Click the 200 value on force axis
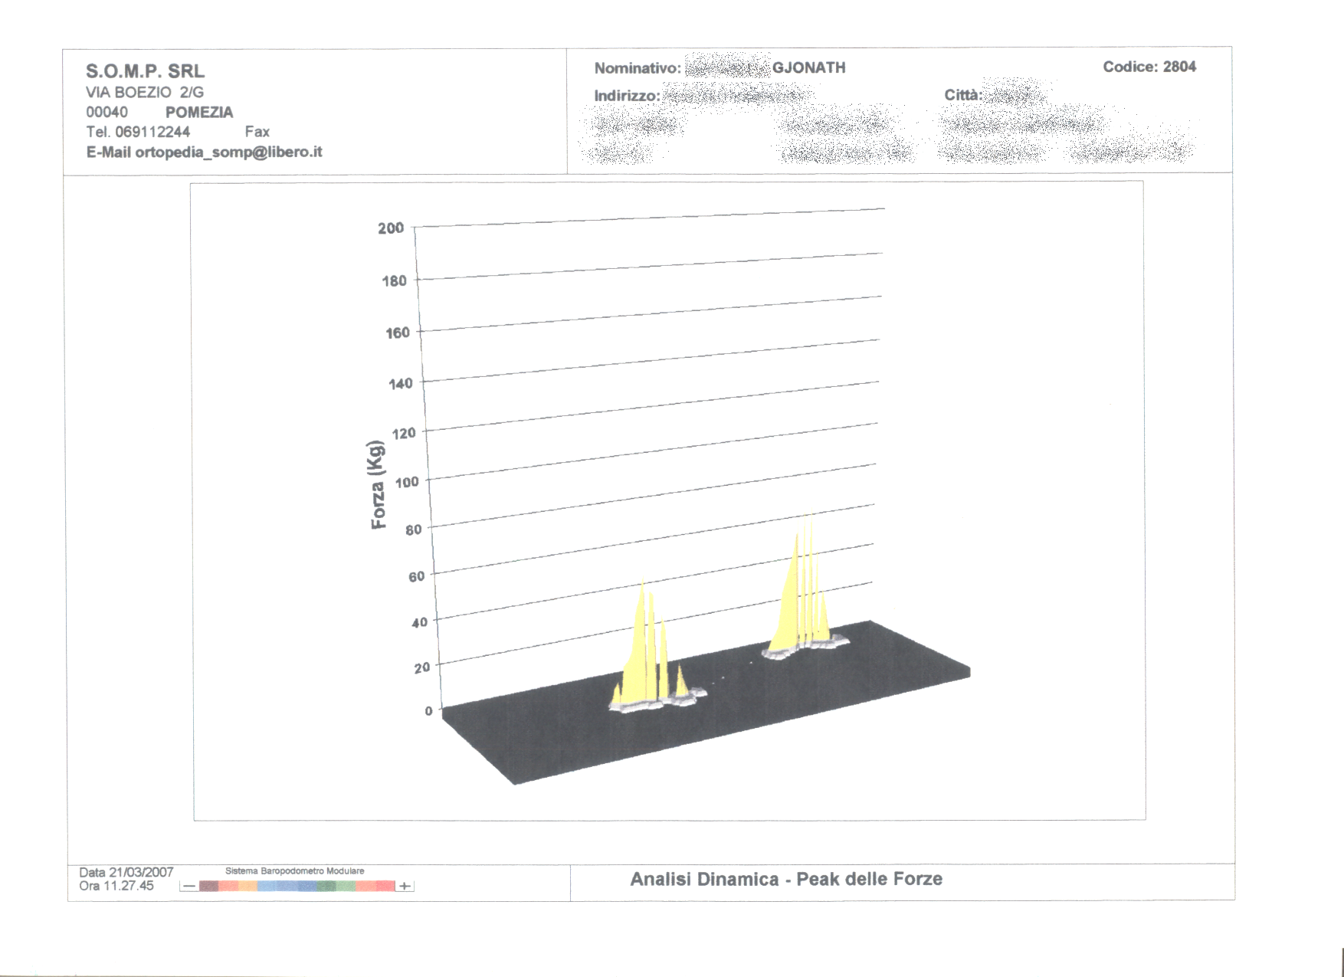This screenshot has height=977, width=1344. (391, 228)
